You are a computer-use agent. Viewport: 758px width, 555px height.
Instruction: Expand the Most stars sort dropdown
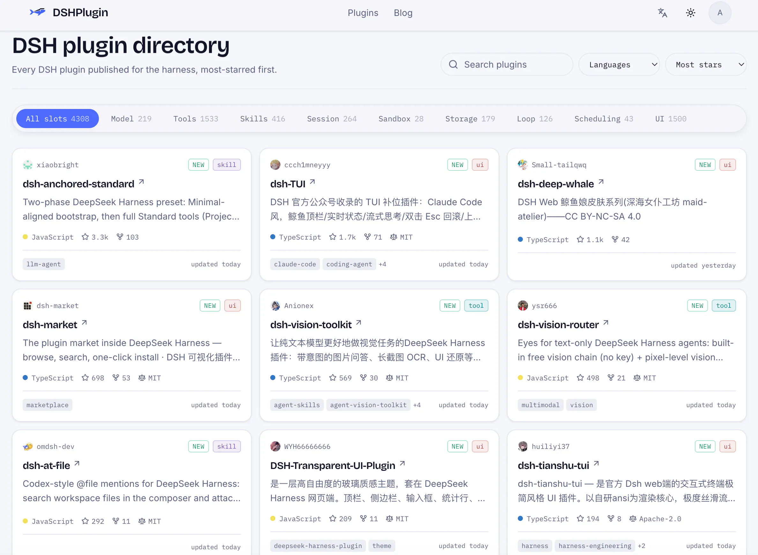pyautogui.click(x=706, y=64)
